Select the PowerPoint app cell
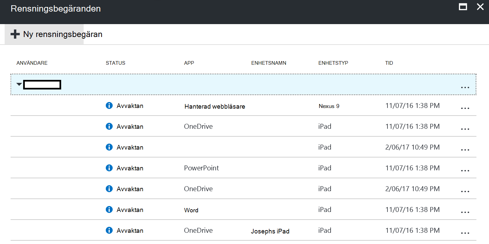 tap(201, 168)
